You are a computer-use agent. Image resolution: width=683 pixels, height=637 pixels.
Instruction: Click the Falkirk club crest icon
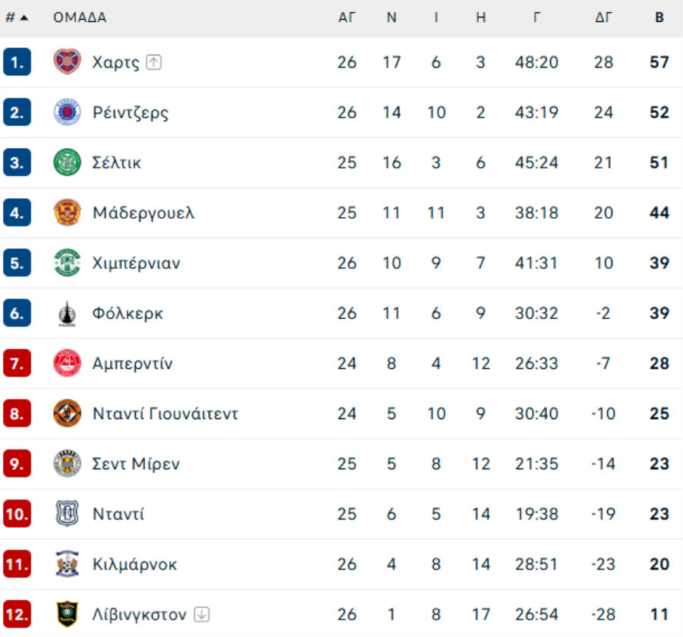tap(67, 313)
